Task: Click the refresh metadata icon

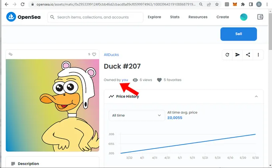Action: pos(227,55)
